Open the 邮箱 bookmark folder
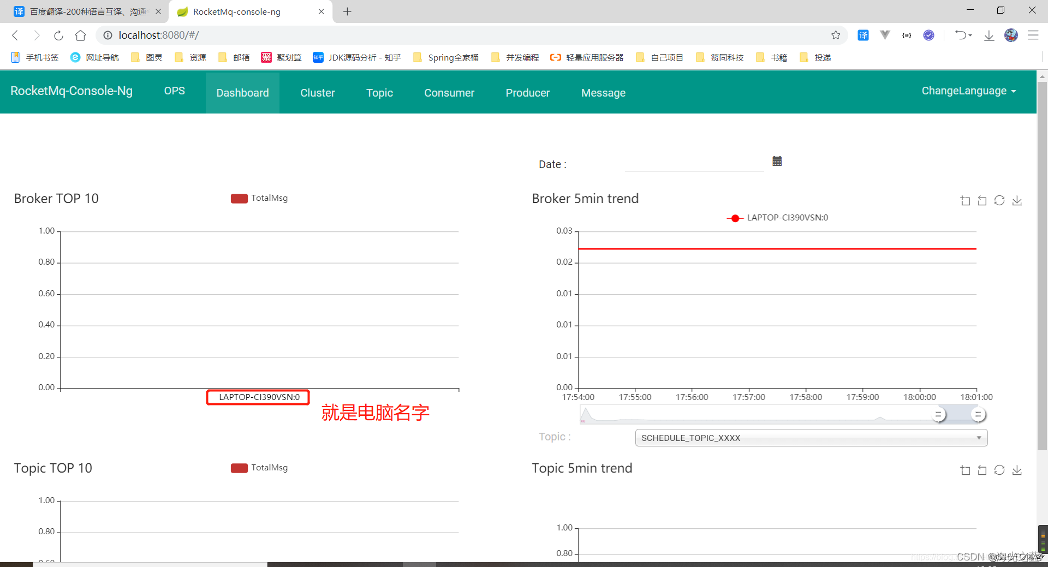 234,57
